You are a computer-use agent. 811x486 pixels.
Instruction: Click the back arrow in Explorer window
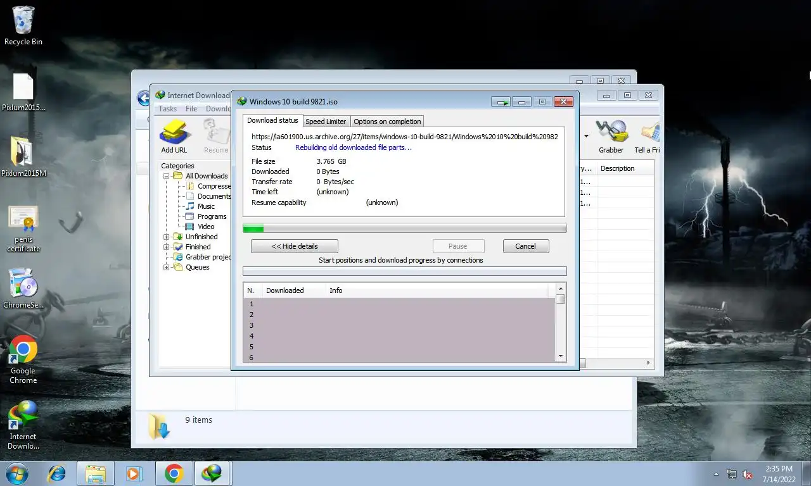[x=143, y=98]
